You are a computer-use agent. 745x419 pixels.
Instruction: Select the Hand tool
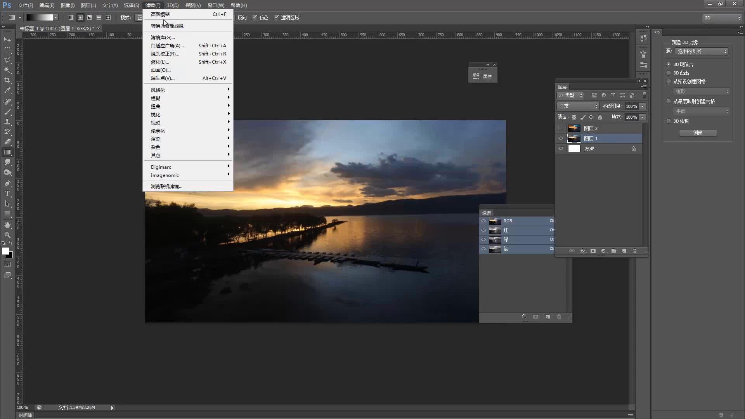pos(7,225)
